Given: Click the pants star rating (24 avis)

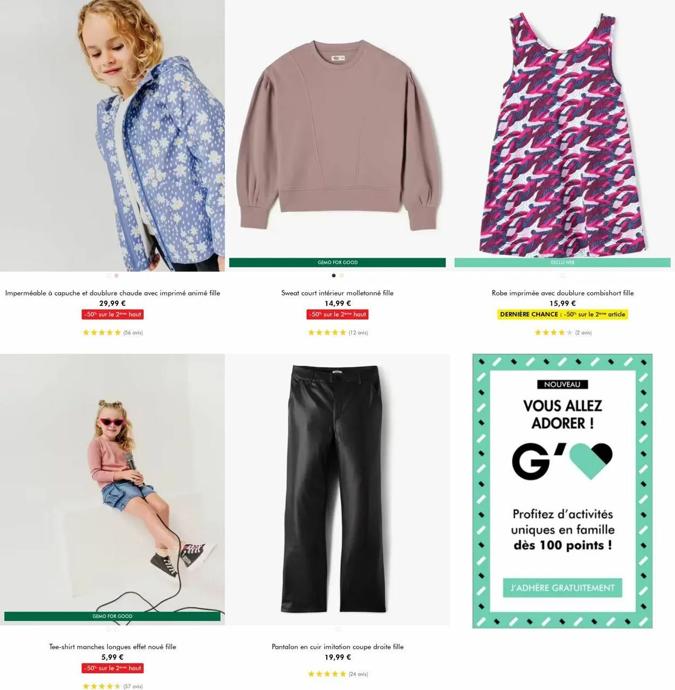Looking at the screenshot, I should [x=337, y=674].
